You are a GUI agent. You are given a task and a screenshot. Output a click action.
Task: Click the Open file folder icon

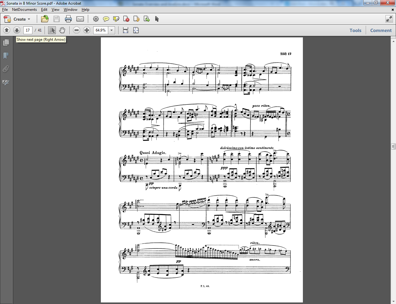pos(45,19)
